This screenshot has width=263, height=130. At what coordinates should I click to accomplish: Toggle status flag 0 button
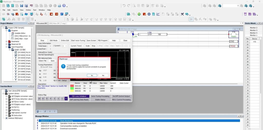click(x=66, y=99)
